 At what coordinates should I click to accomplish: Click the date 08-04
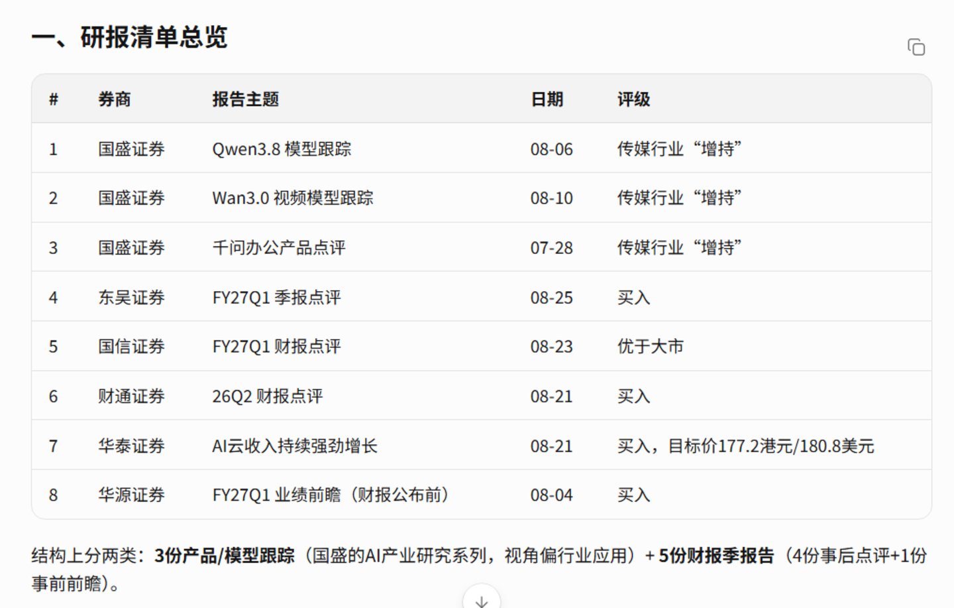click(x=551, y=495)
